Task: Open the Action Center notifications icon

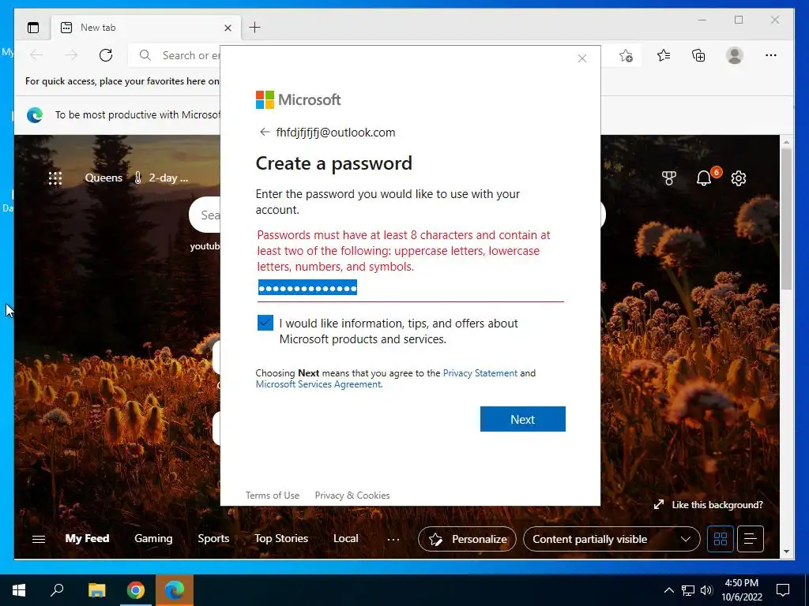Action: click(783, 590)
